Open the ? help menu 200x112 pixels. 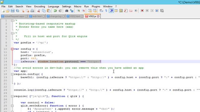(116, 7)
